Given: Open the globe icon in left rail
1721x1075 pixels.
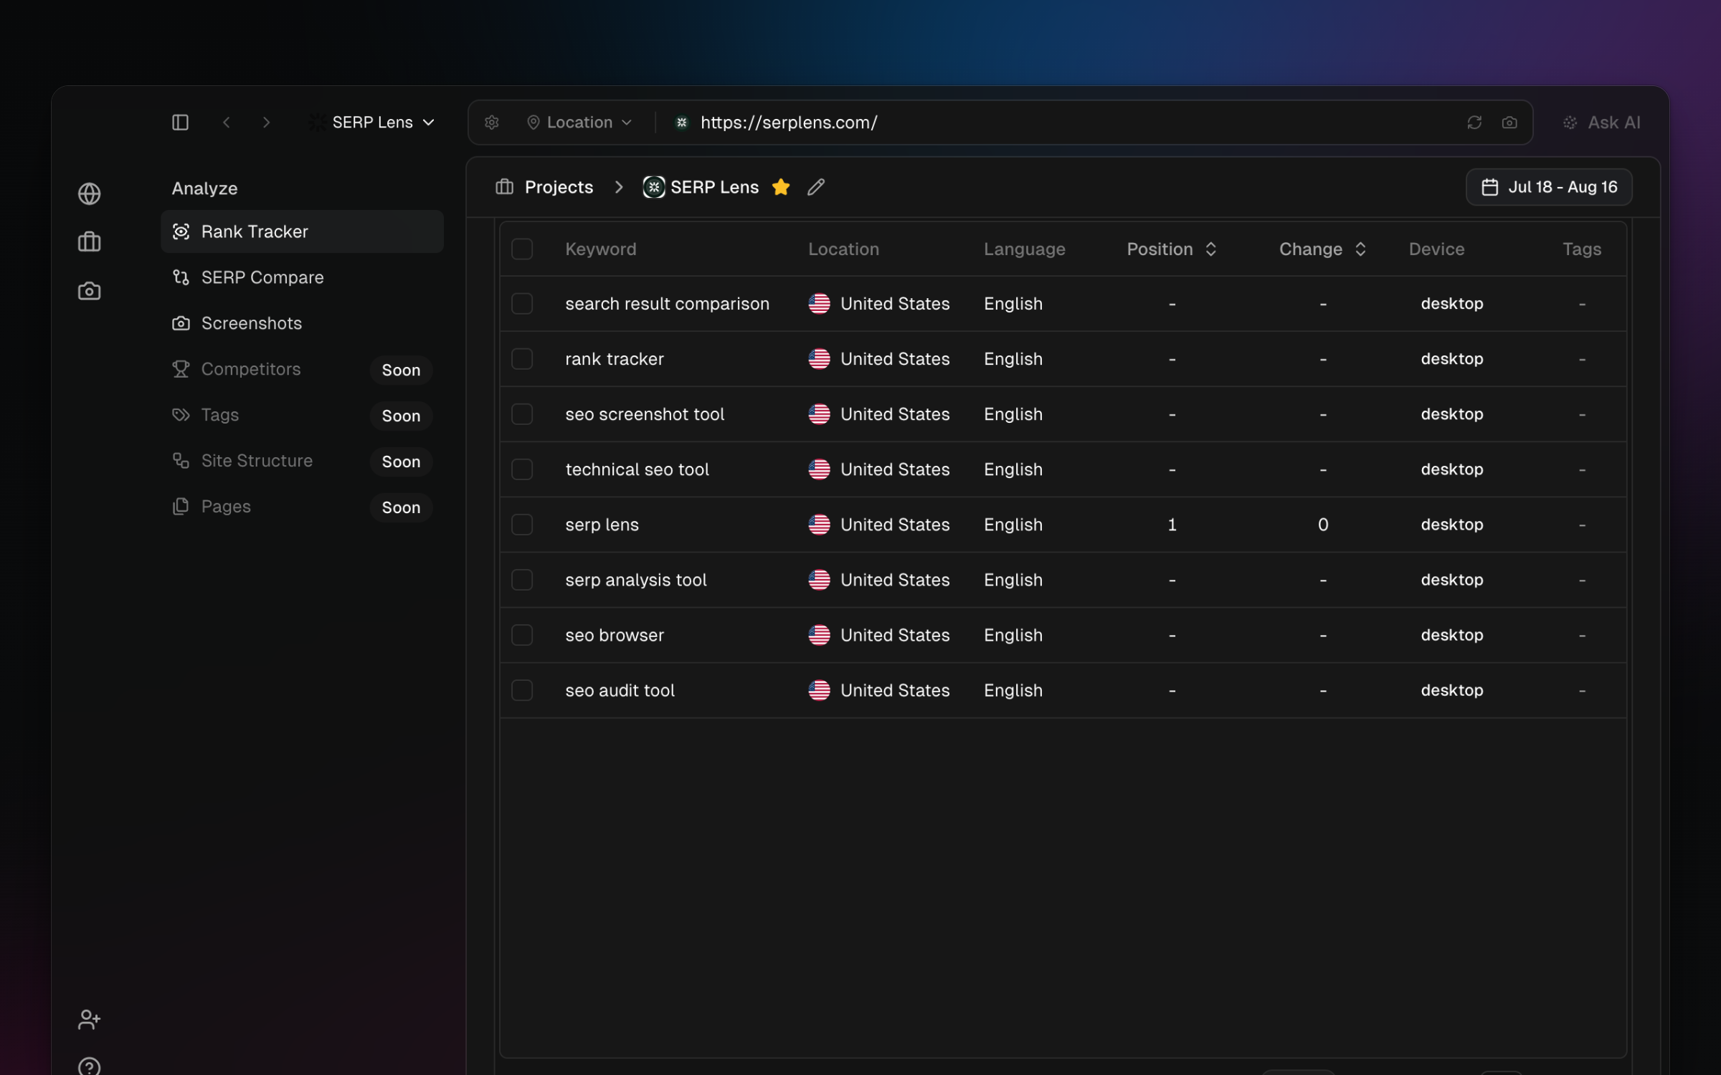Looking at the screenshot, I should pos(89,193).
